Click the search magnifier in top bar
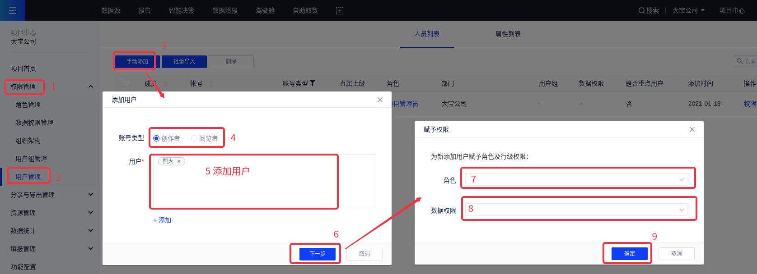757x274 pixels. click(641, 10)
